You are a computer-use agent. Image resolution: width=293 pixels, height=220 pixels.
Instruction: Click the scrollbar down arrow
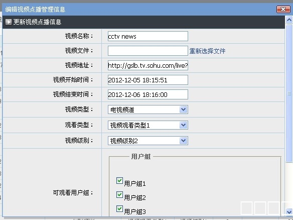(289, 212)
